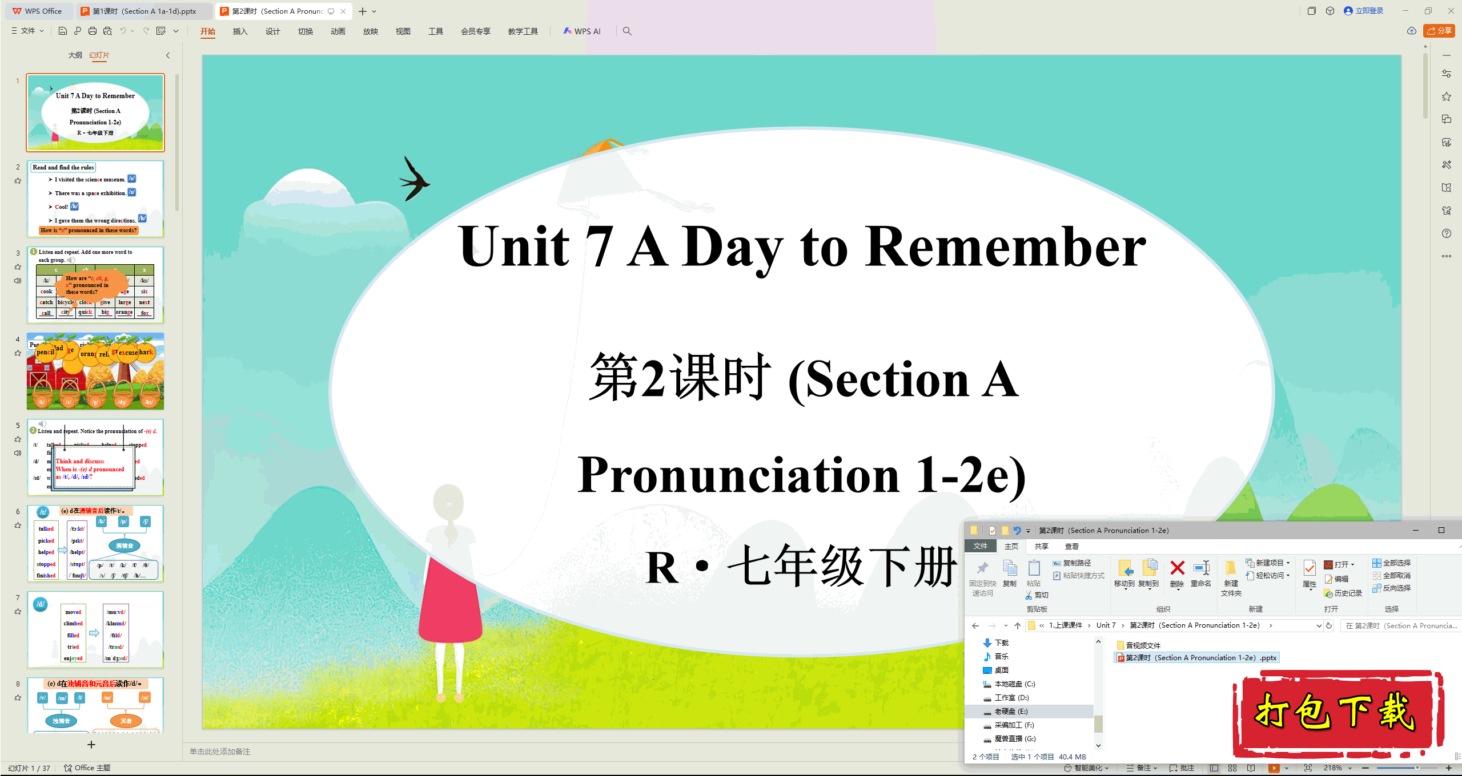This screenshot has width=1462, height=776.
Task: Click the red Delete icon in File Explorer
Action: coord(1177,568)
